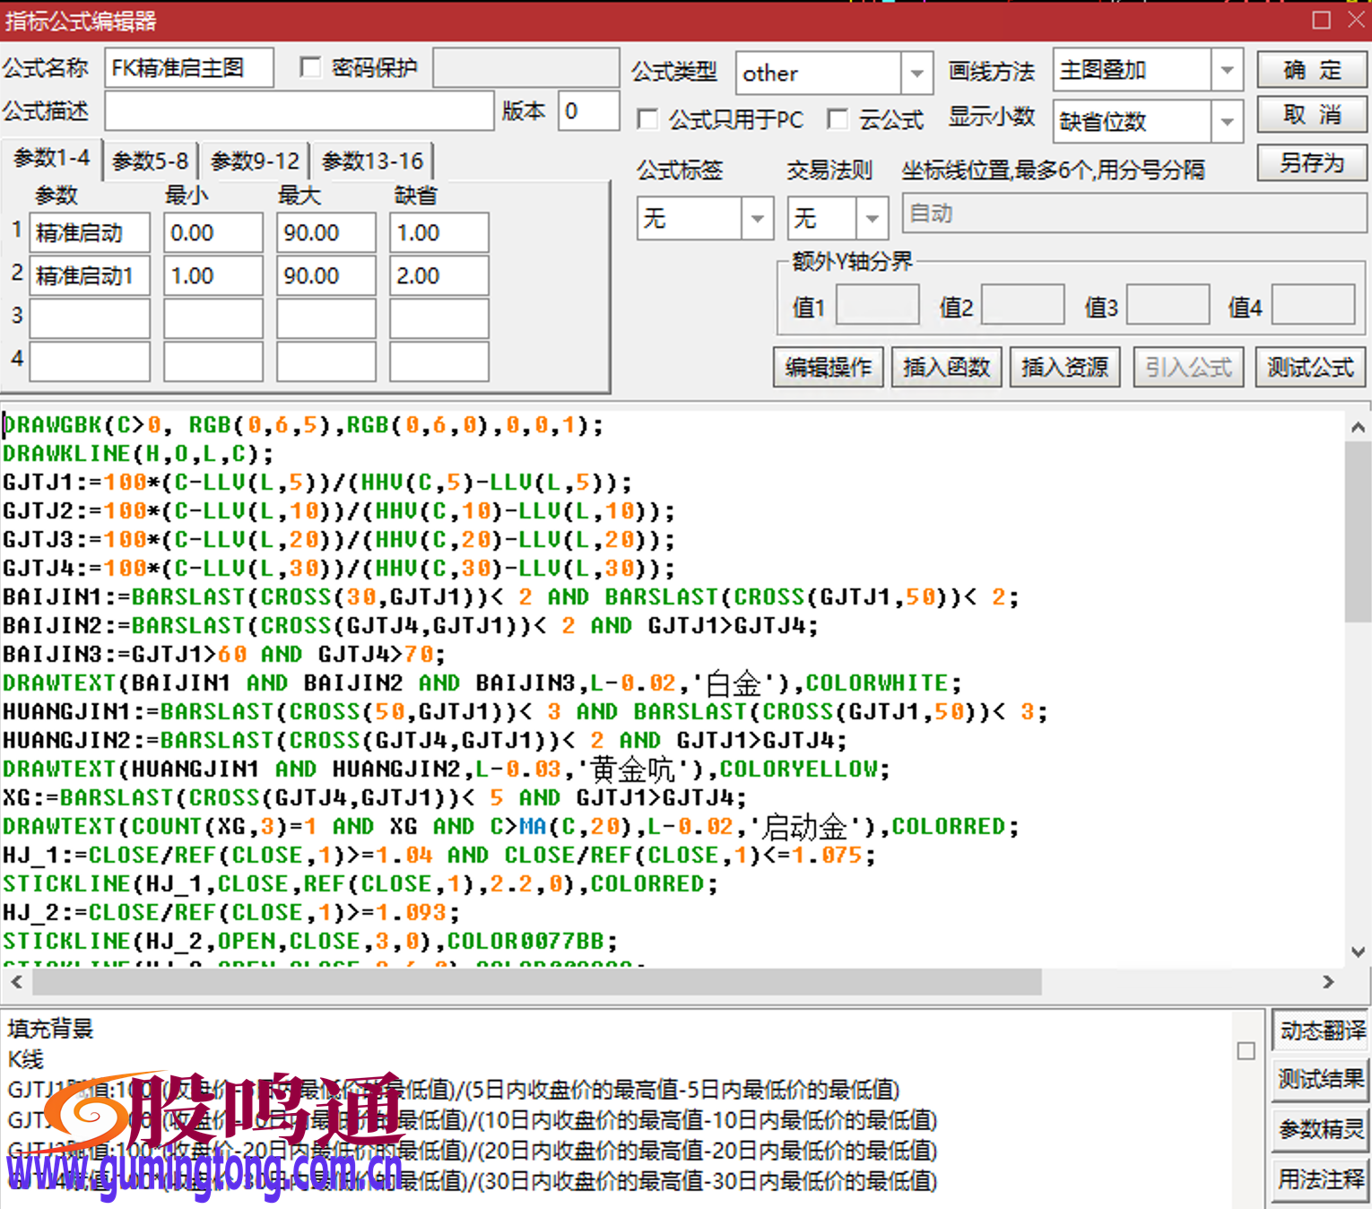The image size is (1372, 1209).
Task: Switch to the 参数5-8 tab
Action: coord(149,161)
